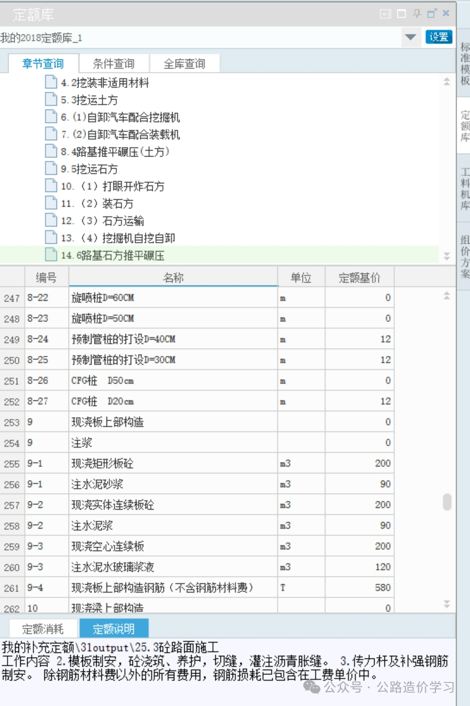Select the 定额库 side panel tab
Viewport: 470px width, 706px height.
click(464, 127)
